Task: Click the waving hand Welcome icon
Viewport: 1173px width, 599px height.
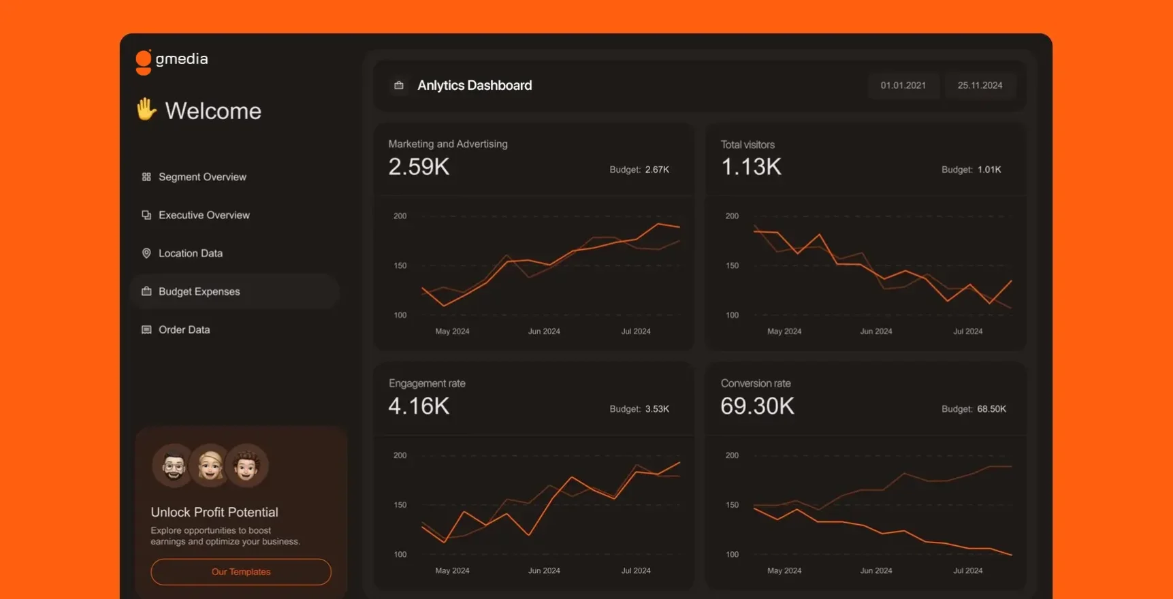Action: tap(146, 109)
